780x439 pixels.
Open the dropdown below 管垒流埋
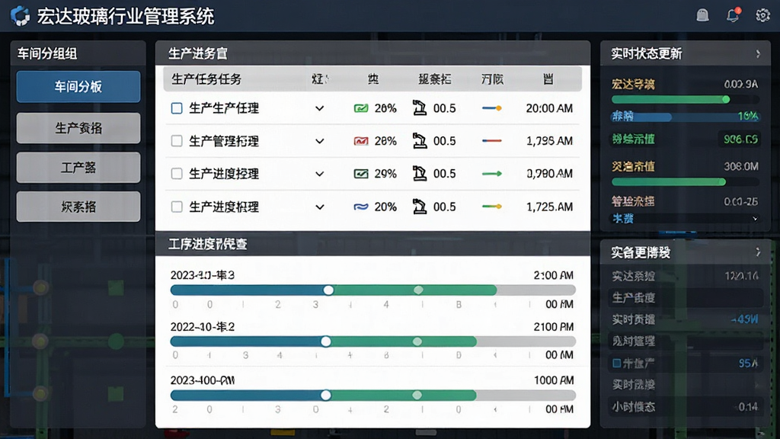tap(685, 219)
